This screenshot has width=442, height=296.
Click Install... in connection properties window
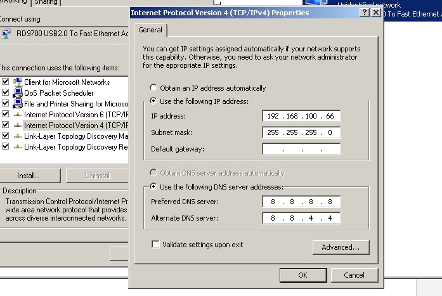pos(29,176)
